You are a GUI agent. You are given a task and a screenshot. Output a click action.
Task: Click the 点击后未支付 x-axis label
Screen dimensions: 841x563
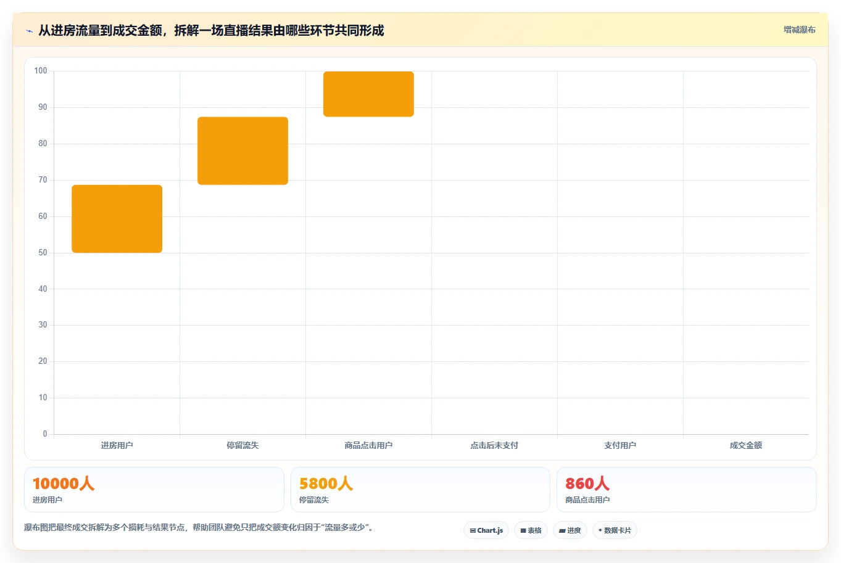pyautogui.click(x=494, y=445)
